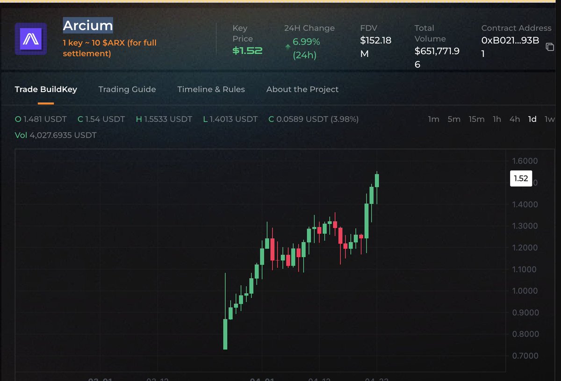The height and width of the screenshot is (381, 561).
Task: Select the 1h chart interval
Action: pos(497,119)
